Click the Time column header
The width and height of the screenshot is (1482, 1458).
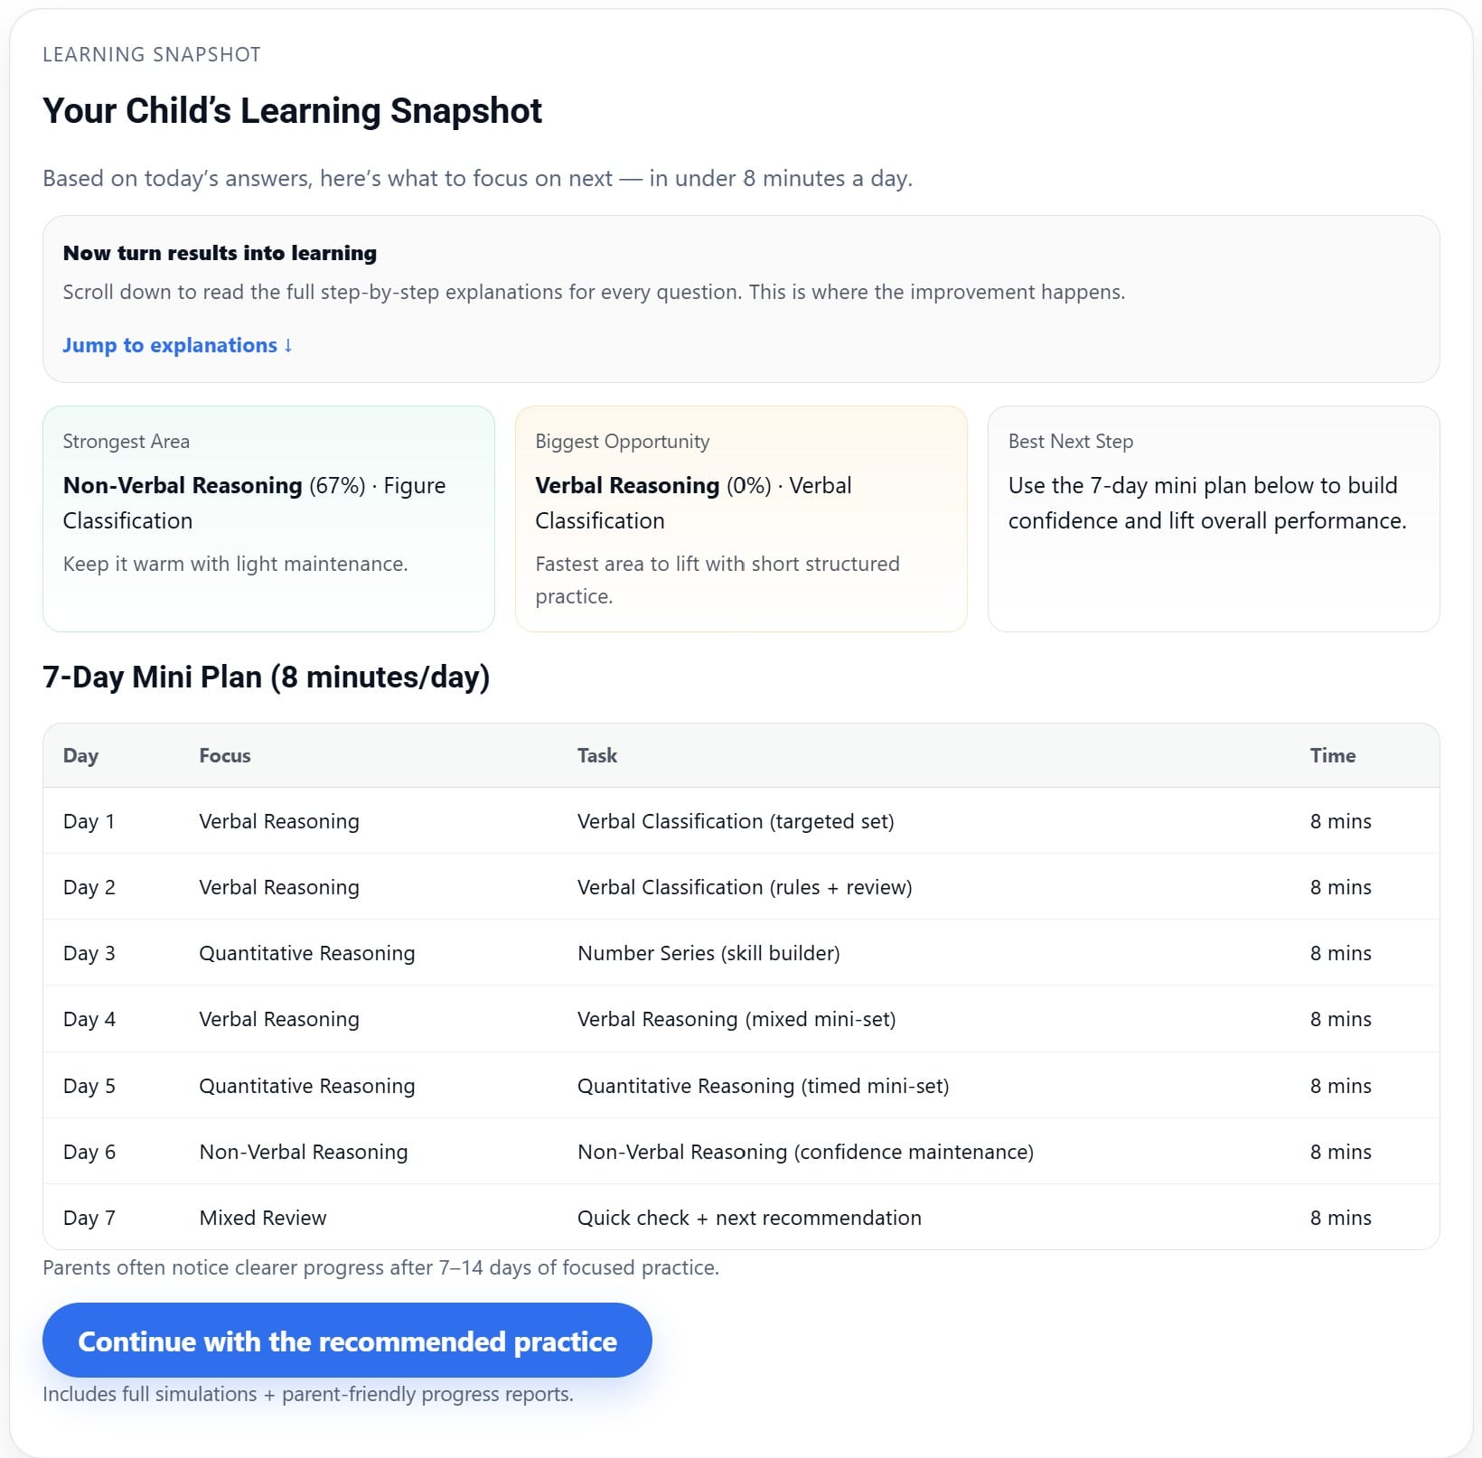tap(1333, 755)
